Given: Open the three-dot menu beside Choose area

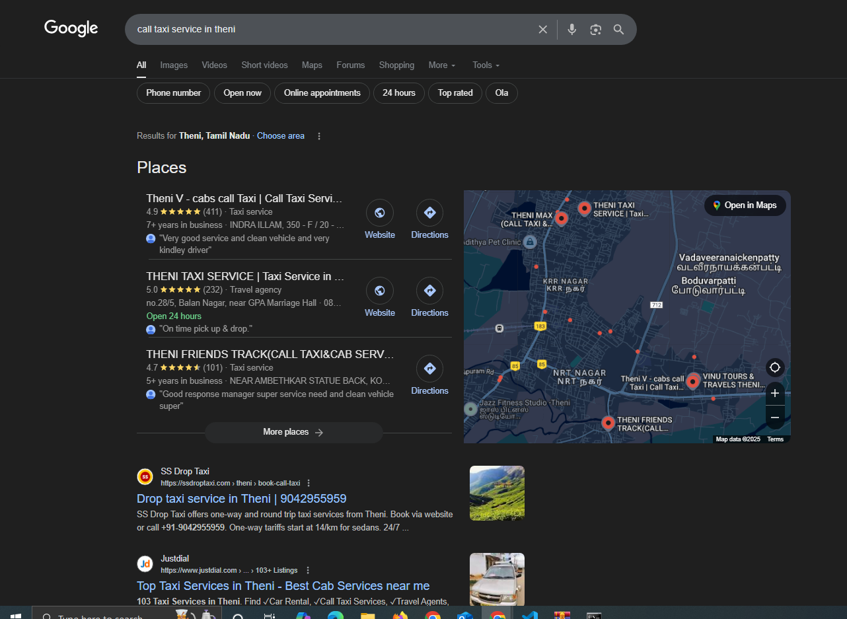Looking at the screenshot, I should point(319,136).
